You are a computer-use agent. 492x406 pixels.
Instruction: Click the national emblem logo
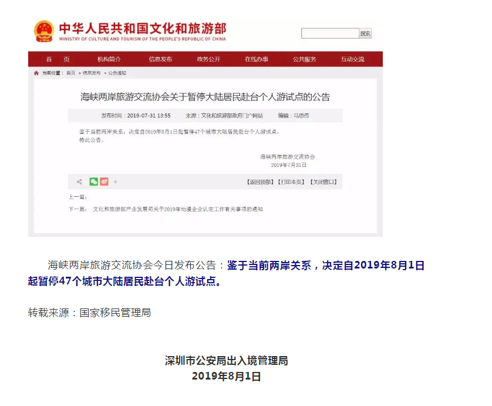coord(43,31)
